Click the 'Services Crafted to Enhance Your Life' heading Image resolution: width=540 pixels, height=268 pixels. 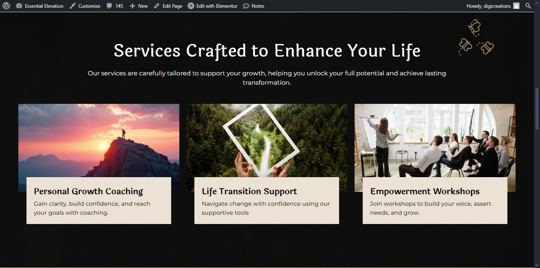pos(267,51)
